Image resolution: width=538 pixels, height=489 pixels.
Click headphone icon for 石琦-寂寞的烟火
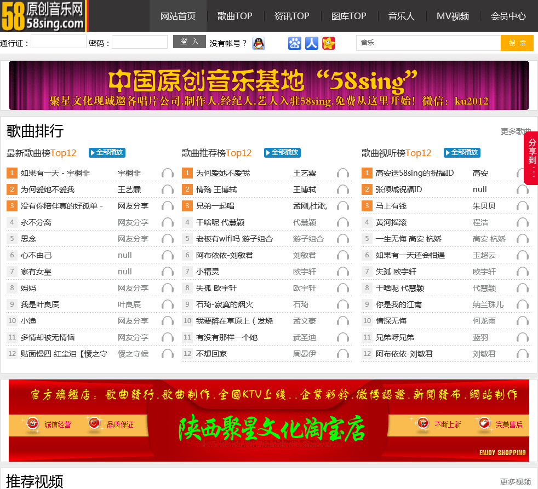click(x=343, y=304)
